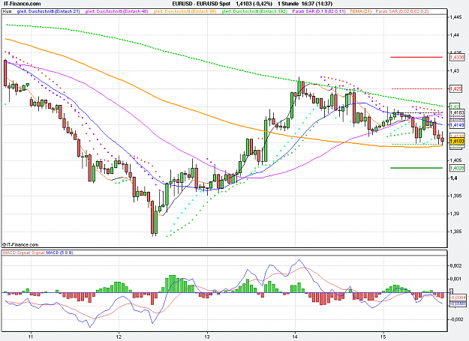
Task: Click the red 1,4338 price level tag
Action: tap(457, 57)
